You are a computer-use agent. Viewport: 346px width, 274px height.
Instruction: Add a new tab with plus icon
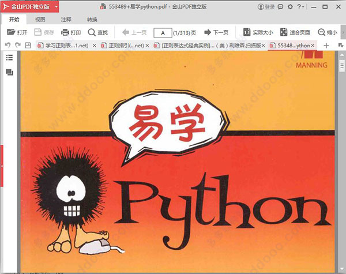point(326,46)
